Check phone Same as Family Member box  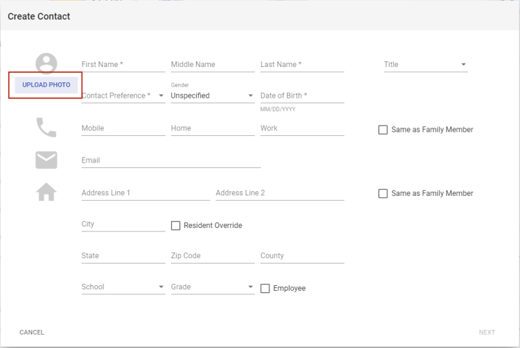tap(382, 130)
